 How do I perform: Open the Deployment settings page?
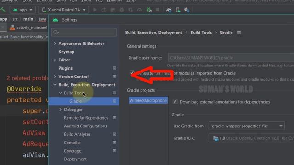[x=75, y=159]
